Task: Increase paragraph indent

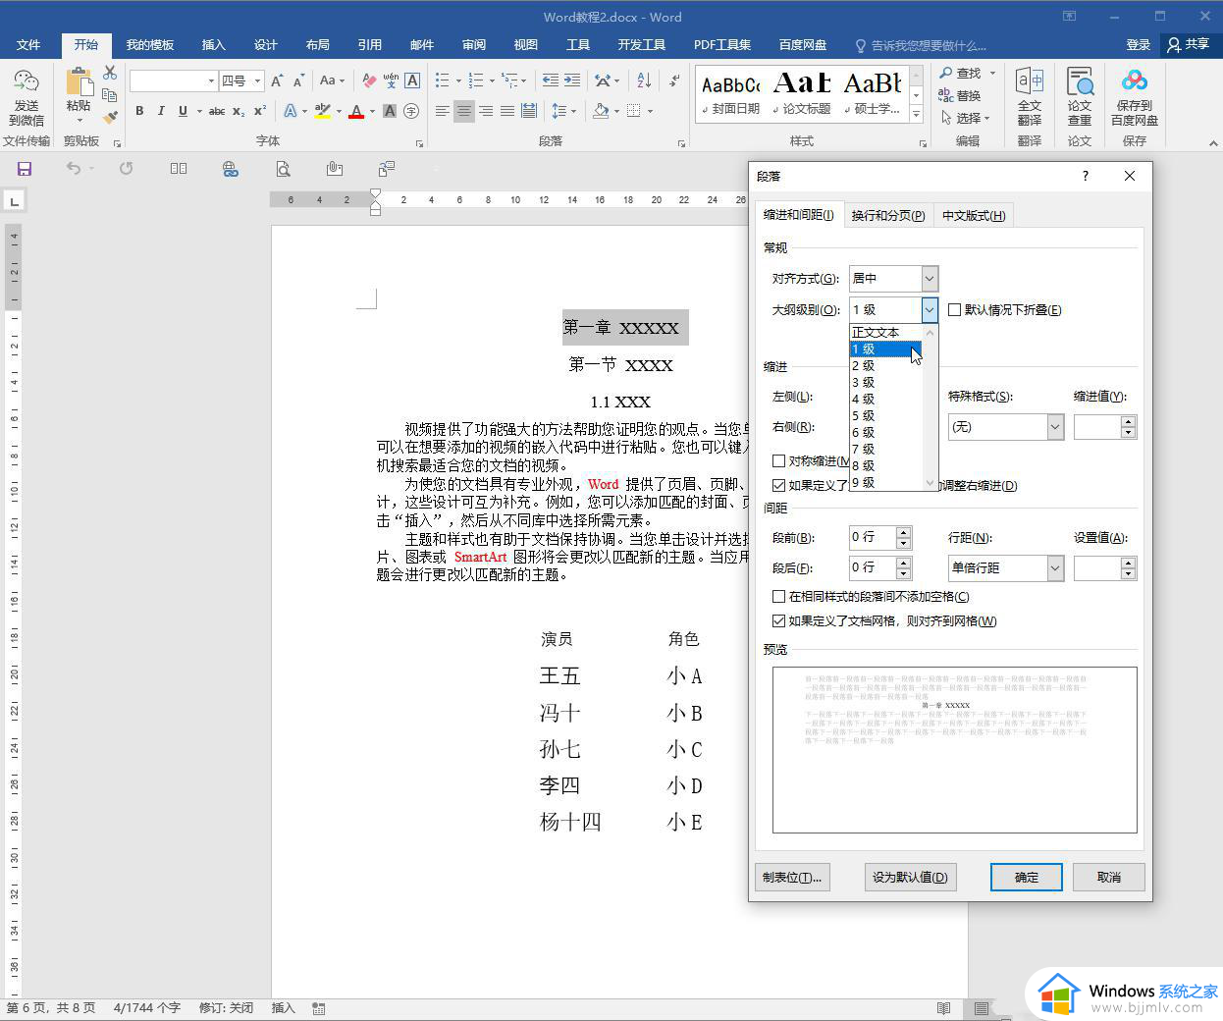Action: (x=572, y=81)
